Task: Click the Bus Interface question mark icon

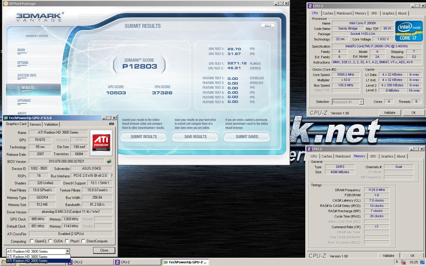Action: tap(111, 176)
